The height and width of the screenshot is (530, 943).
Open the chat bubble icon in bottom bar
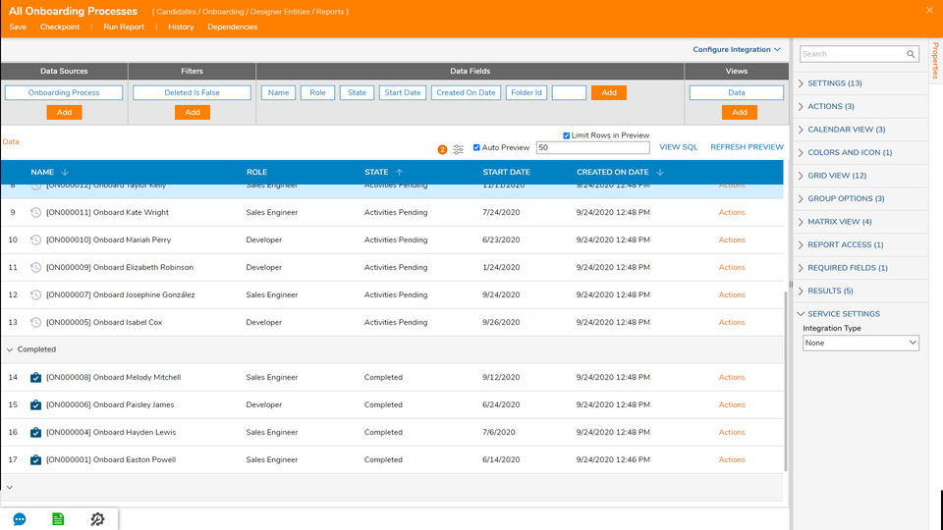click(20, 519)
